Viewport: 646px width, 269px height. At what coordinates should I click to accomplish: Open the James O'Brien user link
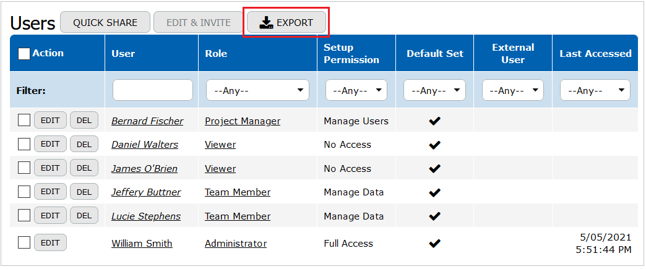click(x=145, y=168)
